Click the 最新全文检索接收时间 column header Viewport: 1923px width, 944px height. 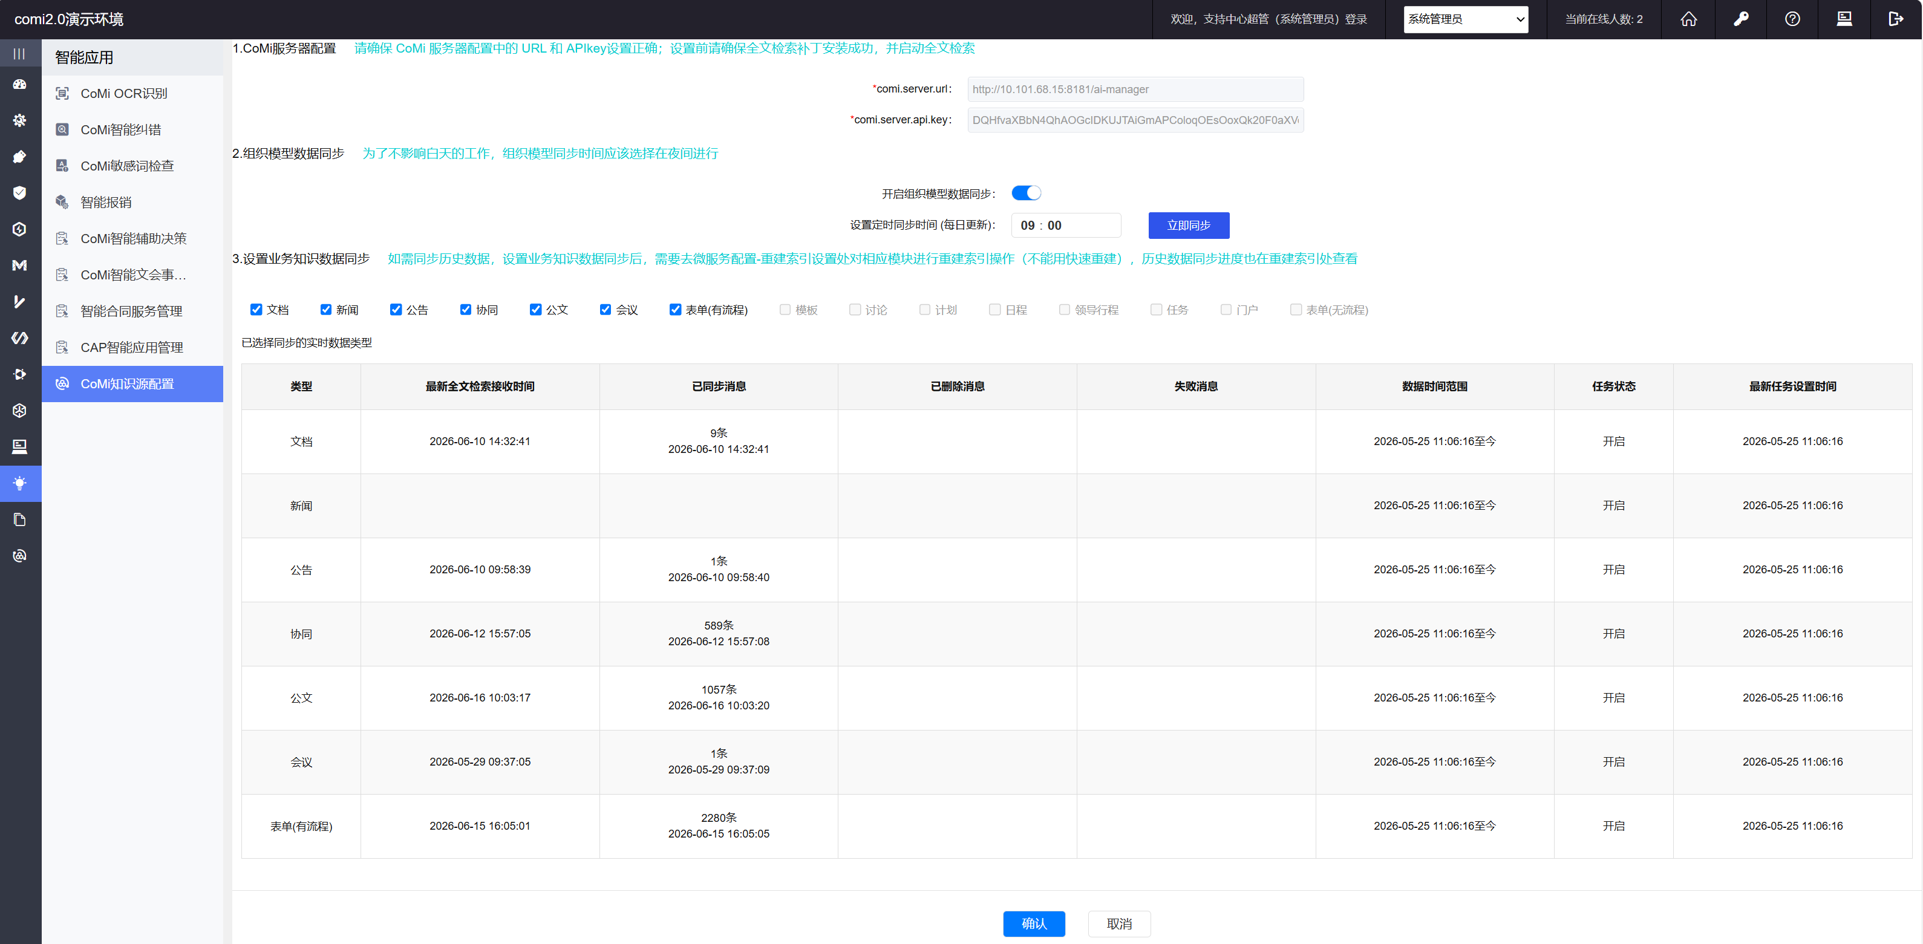pos(480,386)
